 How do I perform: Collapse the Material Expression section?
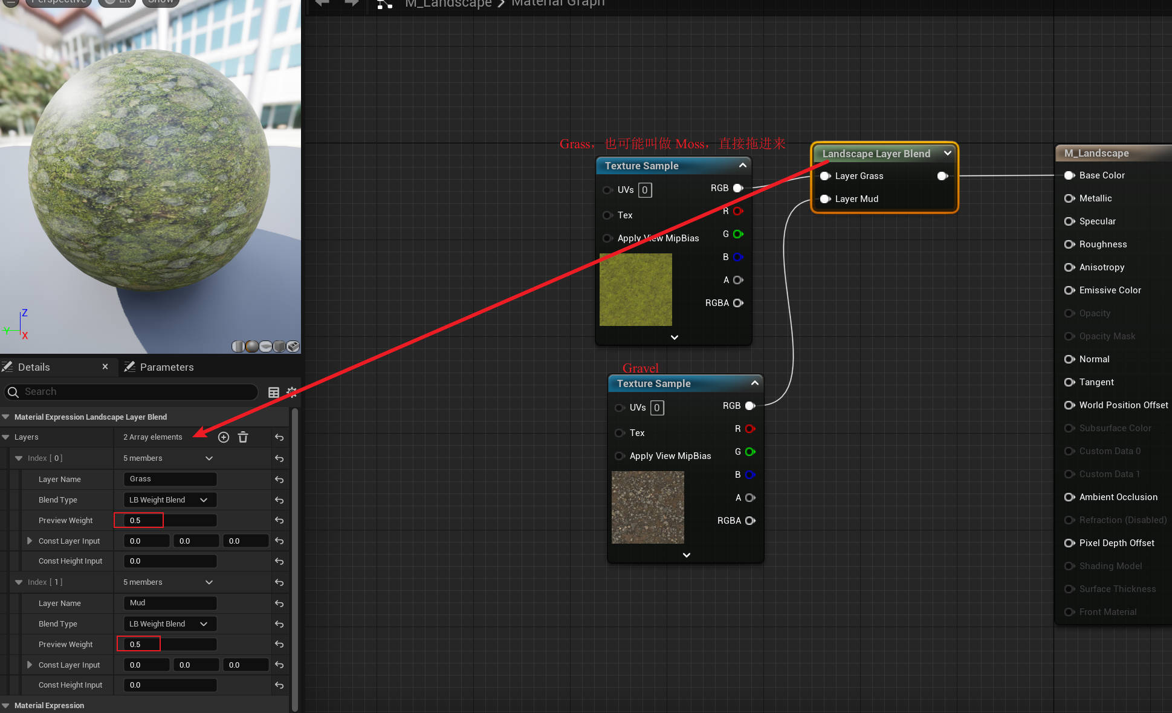(x=6, y=705)
